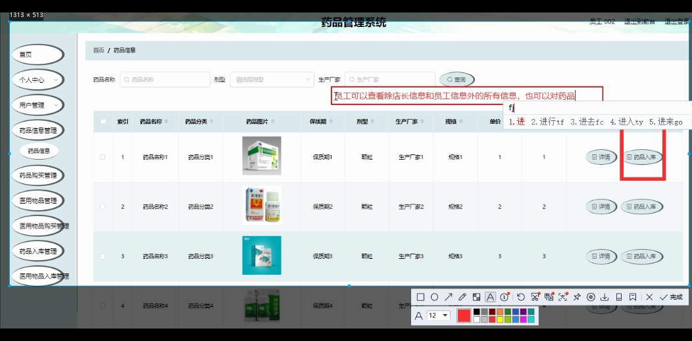Tick the checkbox for row 药品名称4

tap(103, 306)
